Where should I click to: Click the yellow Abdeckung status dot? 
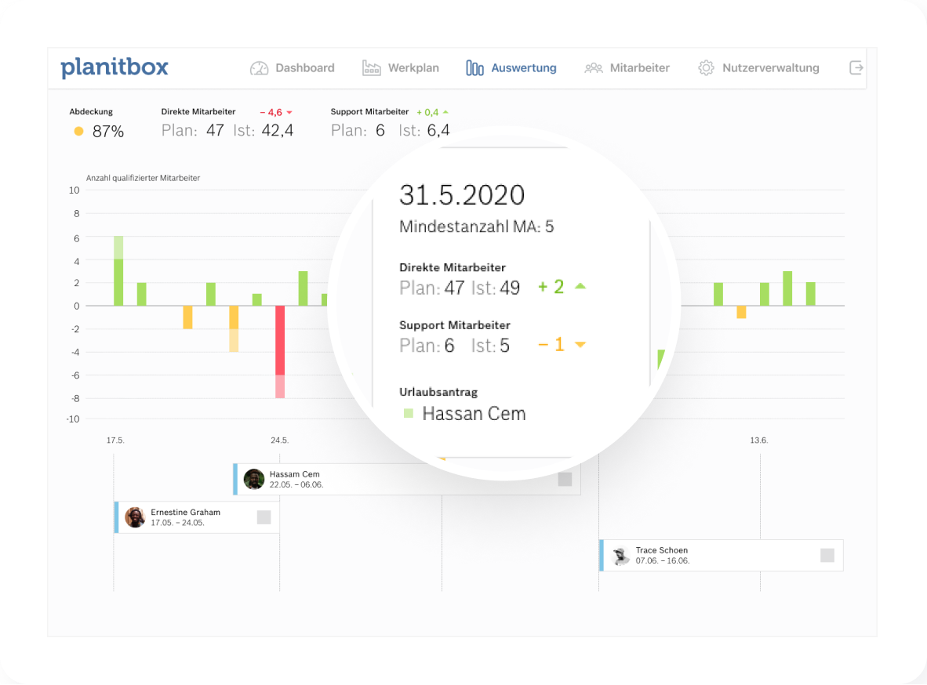click(78, 131)
